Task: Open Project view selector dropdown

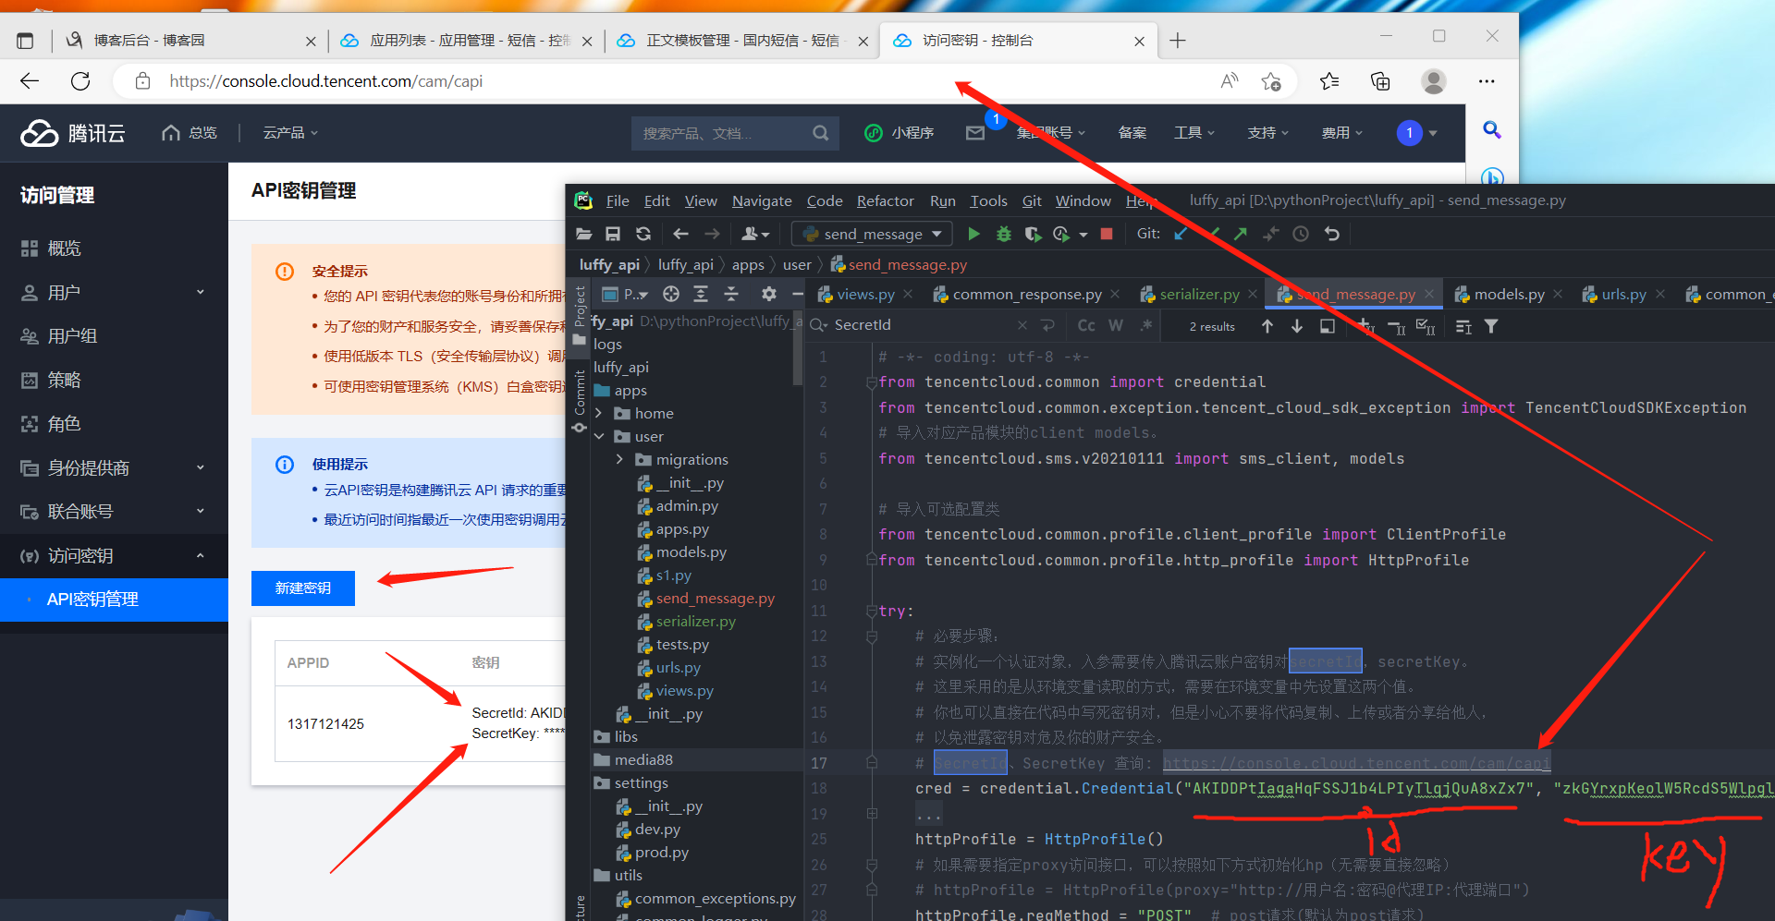Action: pyautogui.click(x=626, y=294)
